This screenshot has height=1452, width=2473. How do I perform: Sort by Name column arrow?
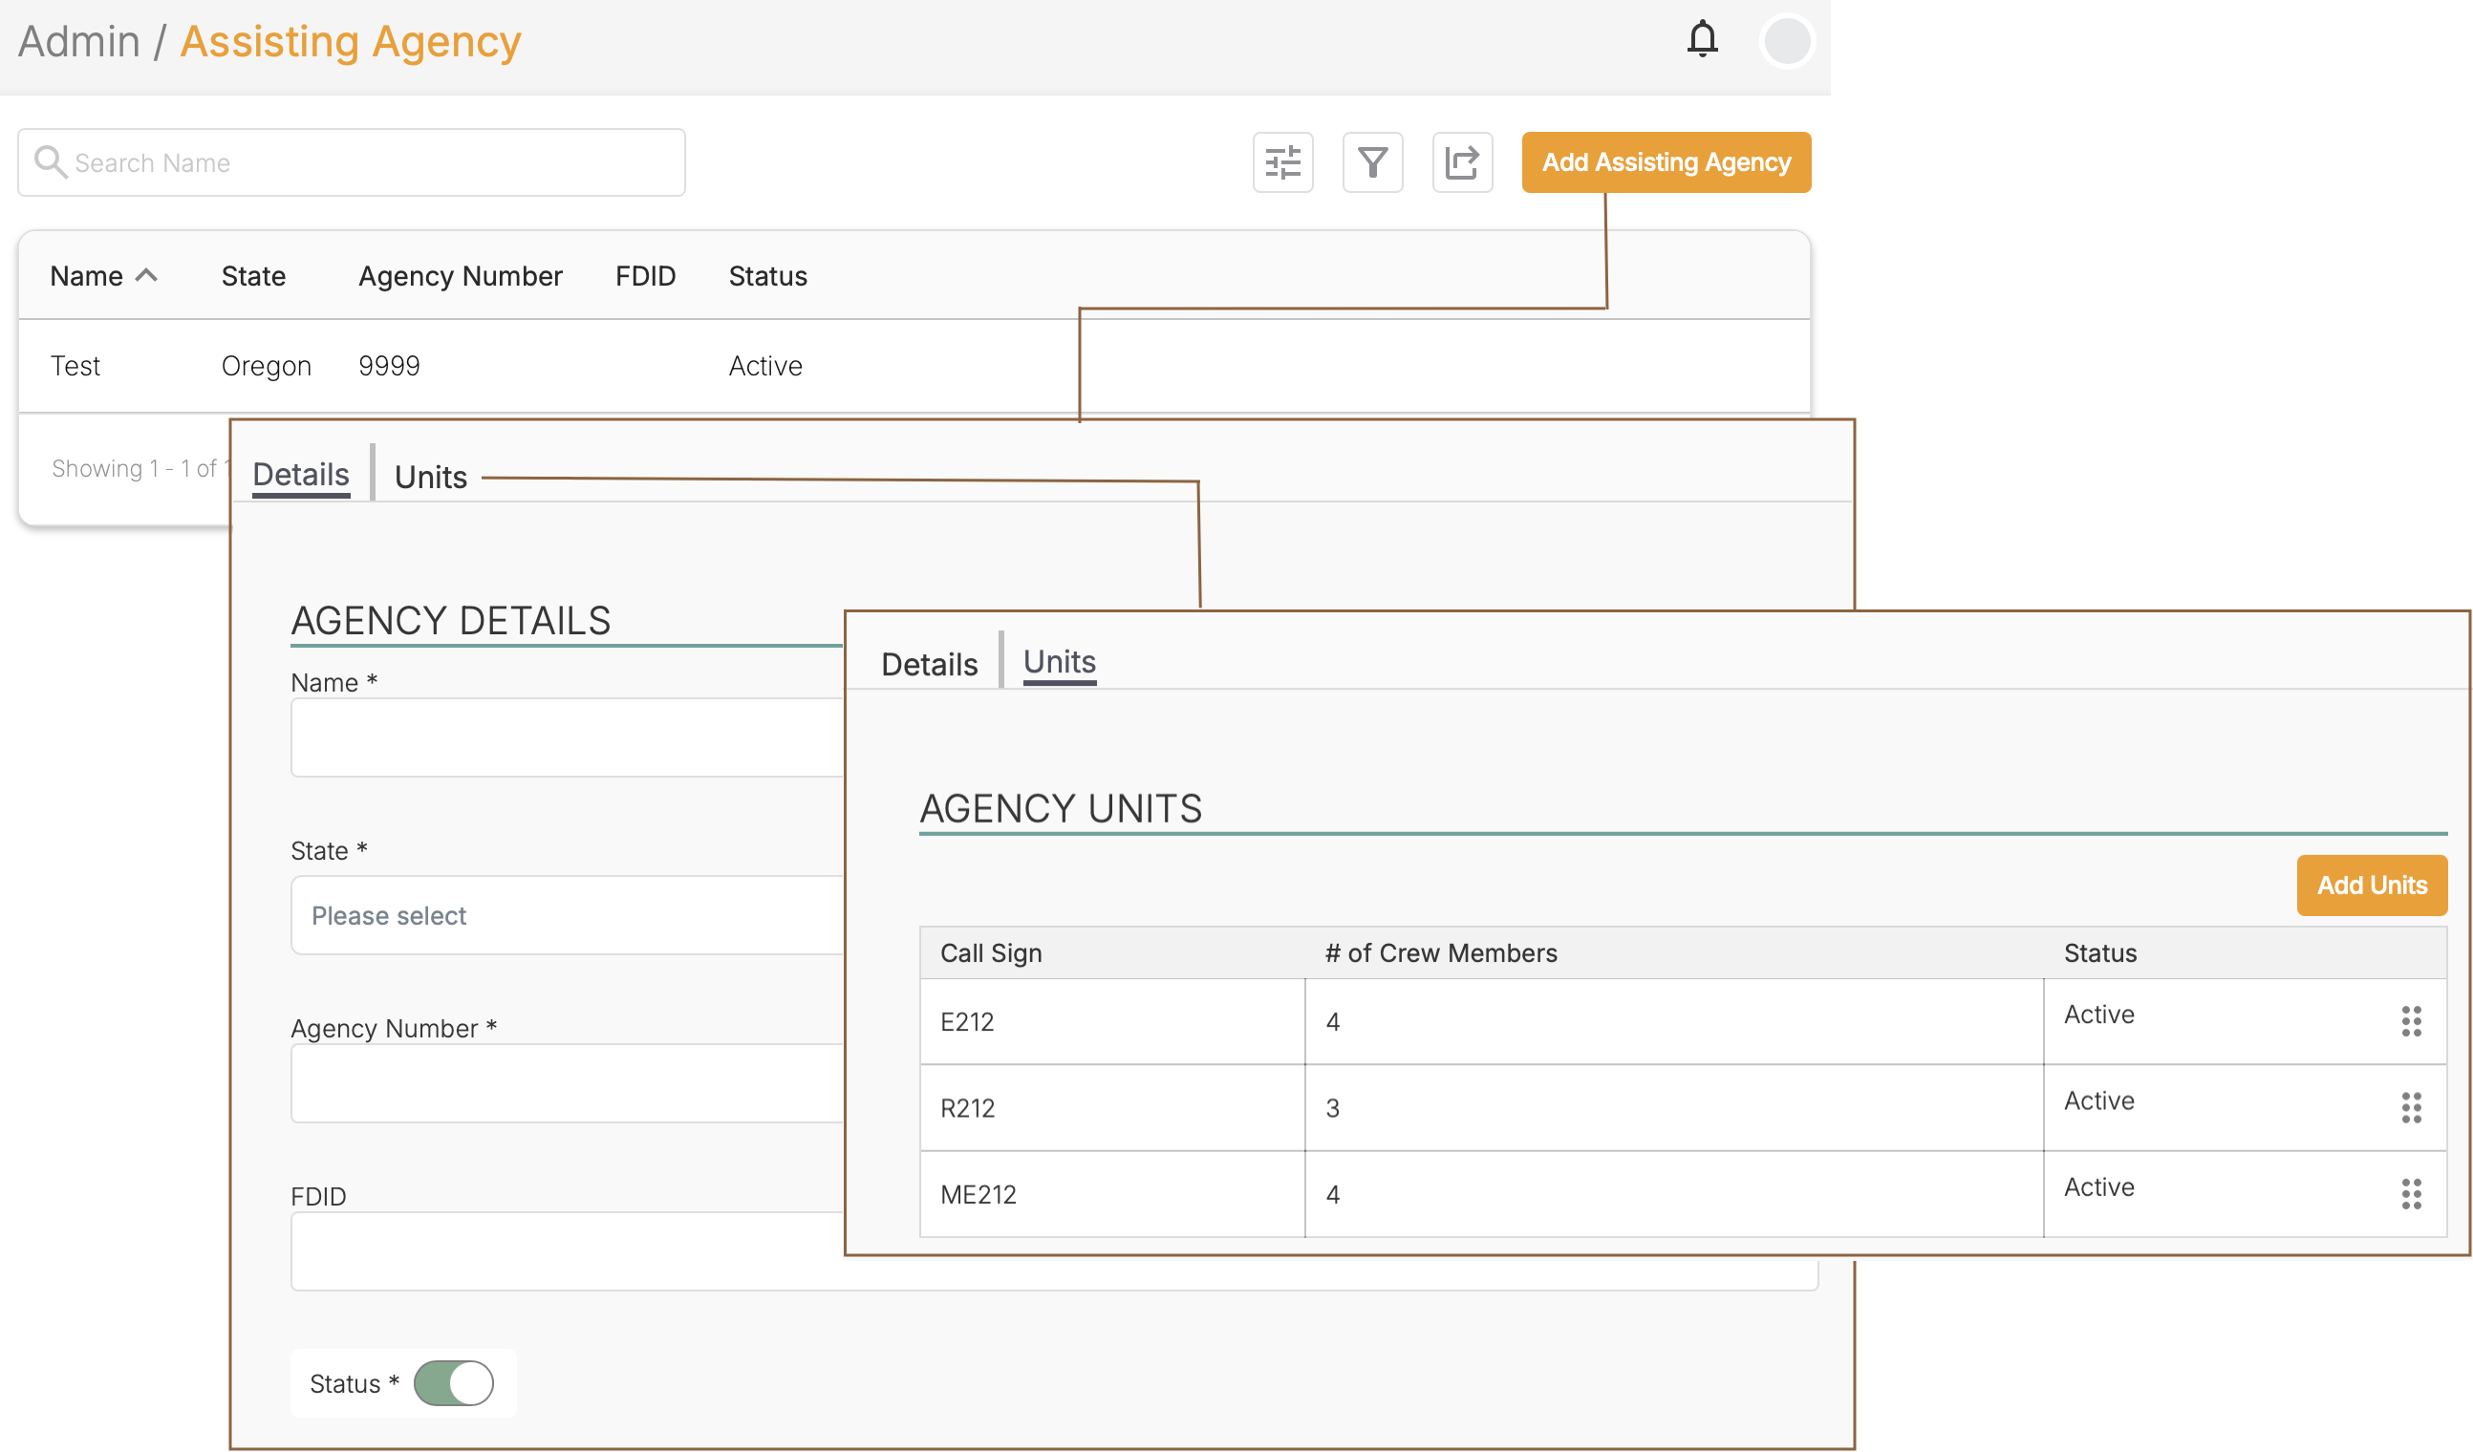tap(146, 276)
